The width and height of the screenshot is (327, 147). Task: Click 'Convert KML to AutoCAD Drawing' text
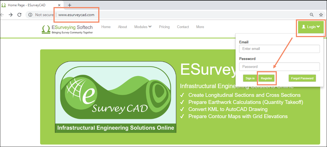(x=228, y=109)
